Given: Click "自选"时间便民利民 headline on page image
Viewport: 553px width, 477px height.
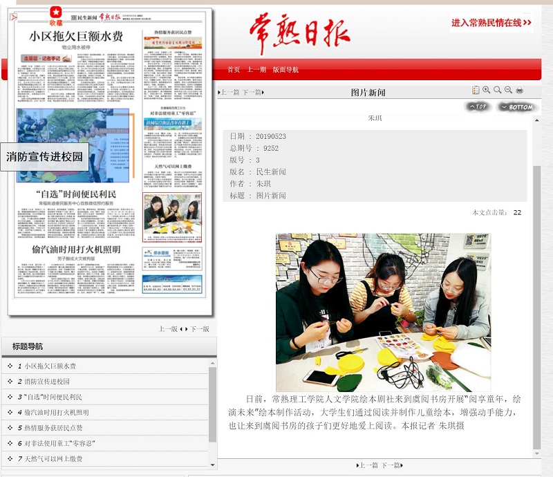Looking at the screenshot, I should coord(76,194).
